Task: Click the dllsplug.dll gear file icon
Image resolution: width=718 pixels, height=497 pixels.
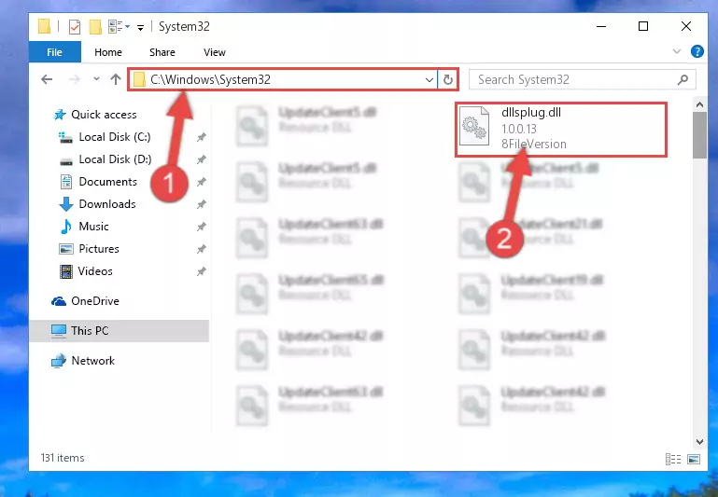Action: click(474, 126)
